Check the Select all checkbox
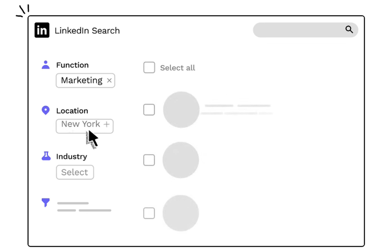Image resolution: width=369 pixels, height=250 pixels. tap(149, 67)
